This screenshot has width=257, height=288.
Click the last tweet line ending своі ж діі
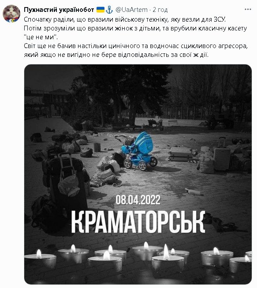[x=116, y=55]
